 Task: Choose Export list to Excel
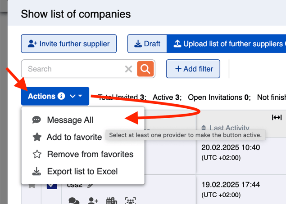(82, 172)
